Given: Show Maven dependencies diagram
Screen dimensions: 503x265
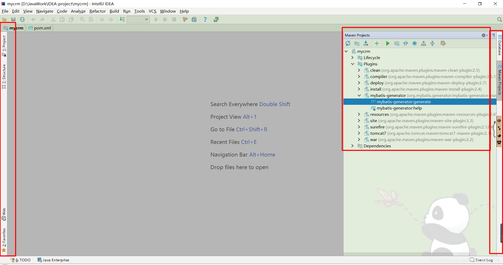Looking at the screenshot, I should [x=423, y=43].
